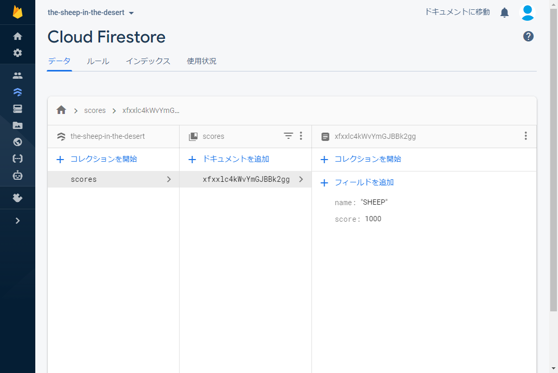This screenshot has width=558, height=373.
Task: Switch to the ルール tab
Action: point(98,61)
